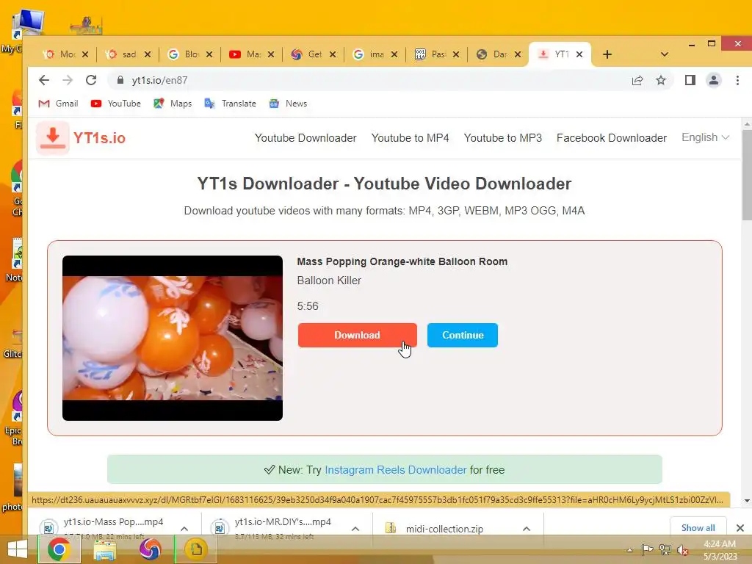Click the YT1s.io brand text
Screen dimensions: 752x564
click(99, 138)
